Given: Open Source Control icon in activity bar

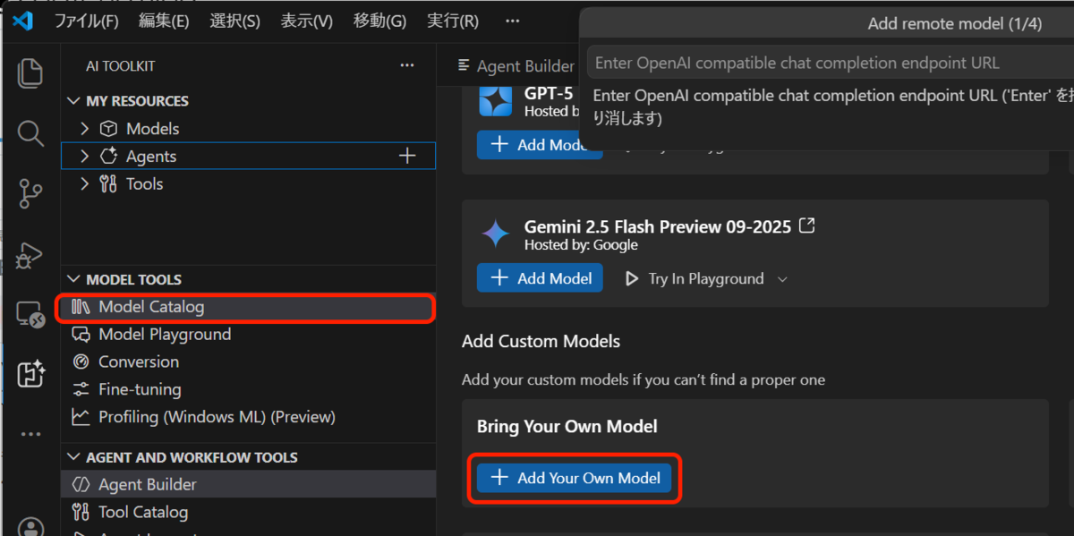Looking at the screenshot, I should pyautogui.click(x=30, y=193).
